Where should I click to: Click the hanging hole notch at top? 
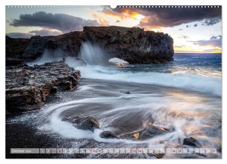coord(113,6)
